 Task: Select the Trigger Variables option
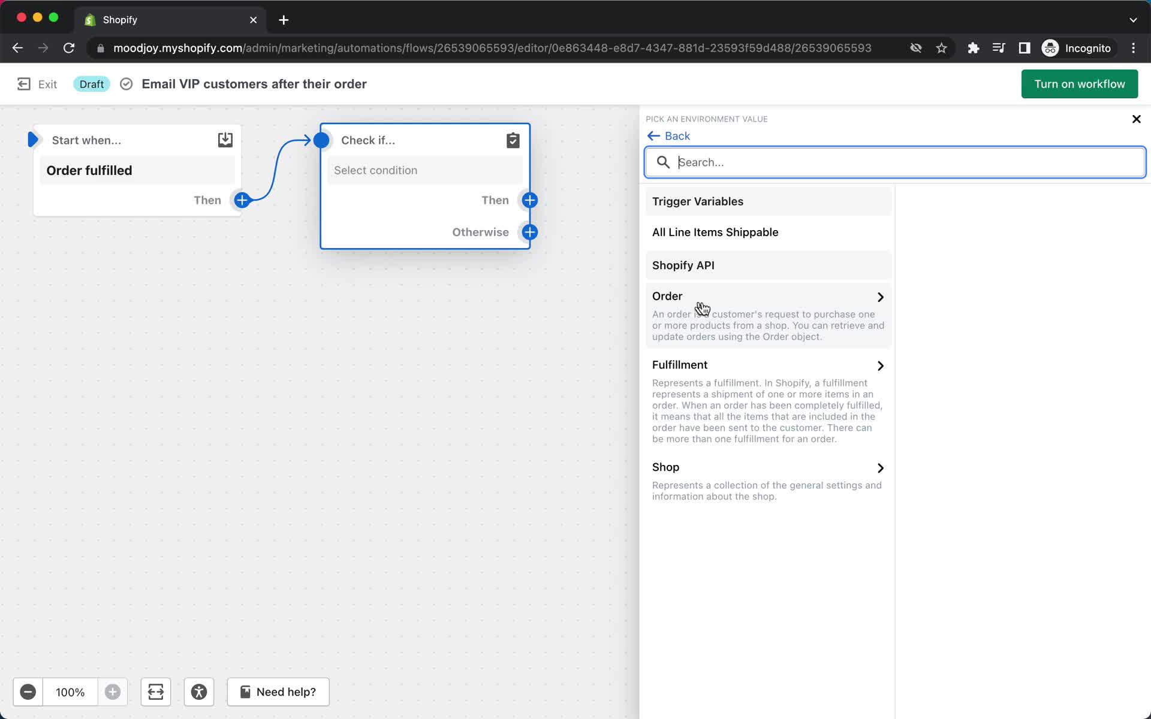(698, 201)
